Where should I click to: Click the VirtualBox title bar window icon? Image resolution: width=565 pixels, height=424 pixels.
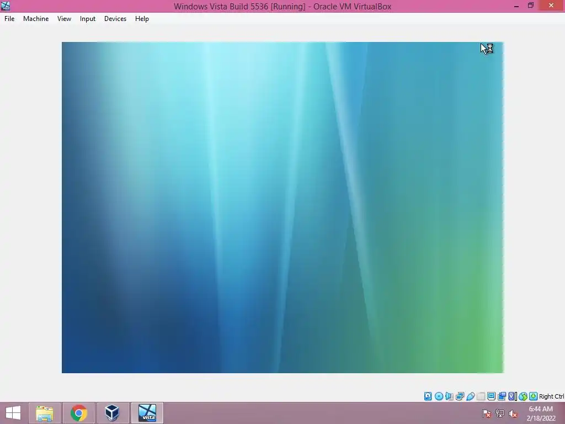[6, 6]
